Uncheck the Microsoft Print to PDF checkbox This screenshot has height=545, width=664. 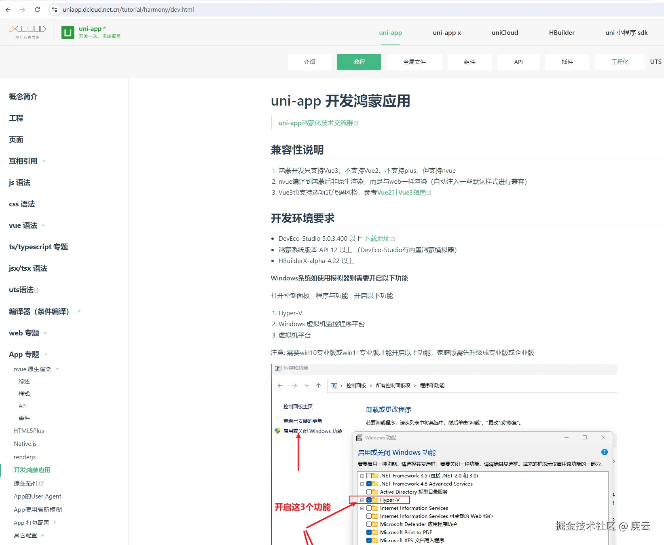[x=369, y=532]
